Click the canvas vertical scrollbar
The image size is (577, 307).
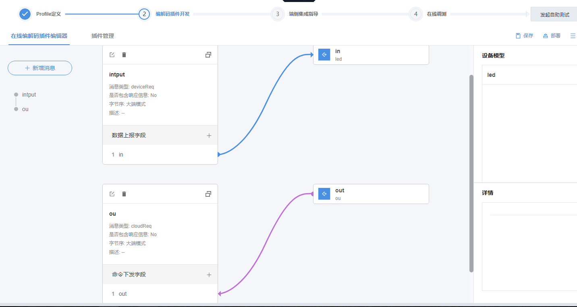pos(471,173)
